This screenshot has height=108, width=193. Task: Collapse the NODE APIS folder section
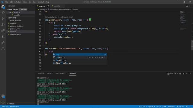click(7, 18)
